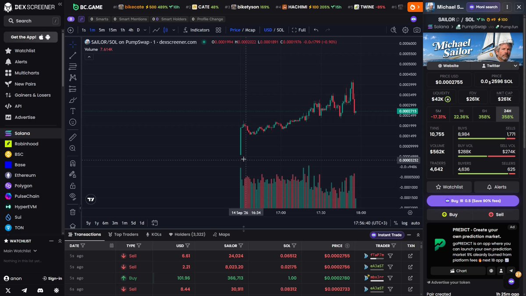
Task: Remove drawings with the trash icon
Action: [x=73, y=212]
